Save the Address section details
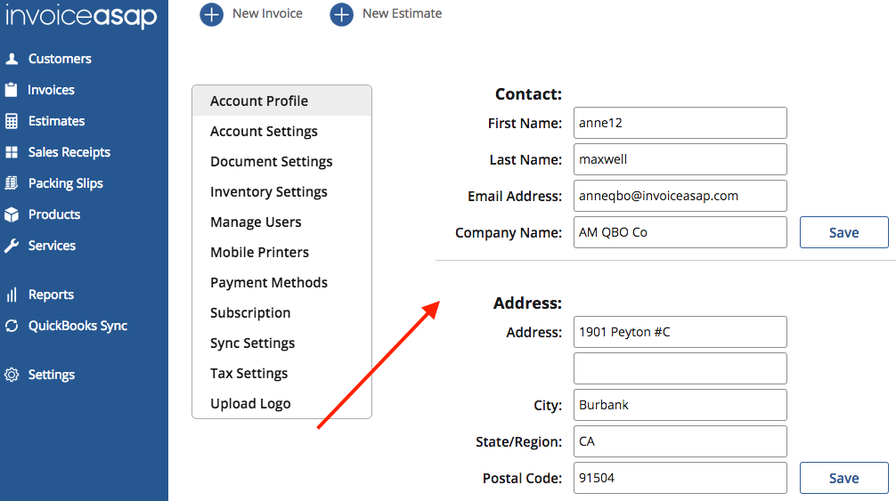The height and width of the screenshot is (501, 896). click(843, 478)
